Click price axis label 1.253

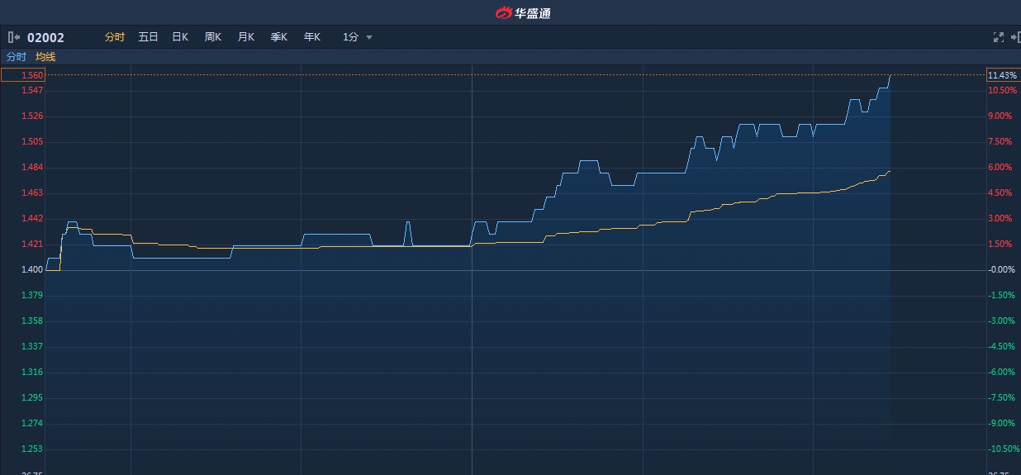(32, 449)
